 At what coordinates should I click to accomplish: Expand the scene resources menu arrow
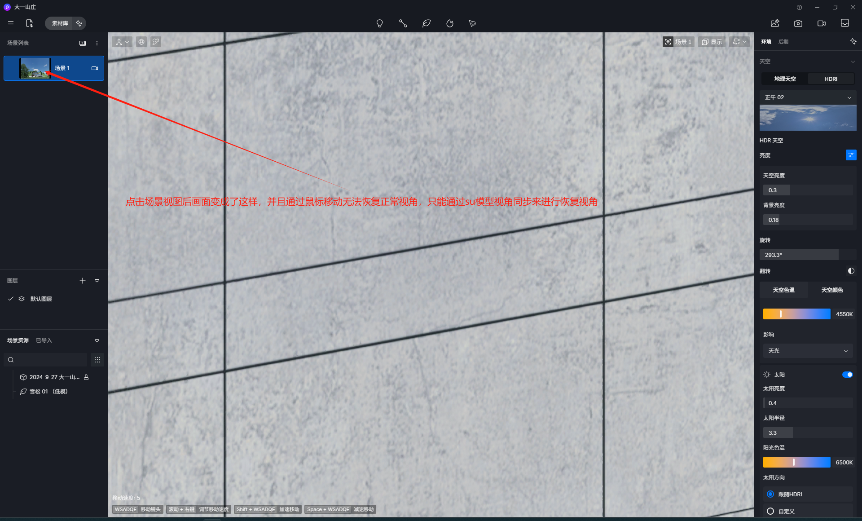click(97, 340)
